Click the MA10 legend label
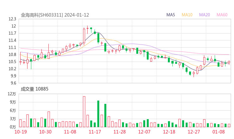This screenshot has width=234, height=139. (187, 15)
